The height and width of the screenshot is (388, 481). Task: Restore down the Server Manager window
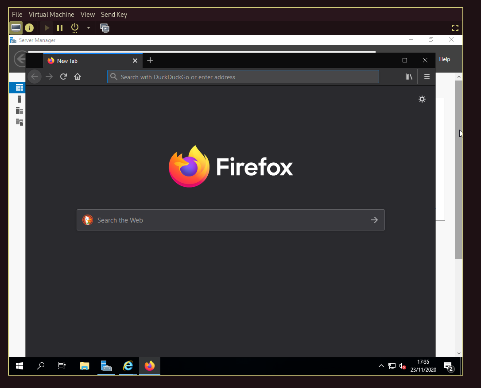(431, 39)
